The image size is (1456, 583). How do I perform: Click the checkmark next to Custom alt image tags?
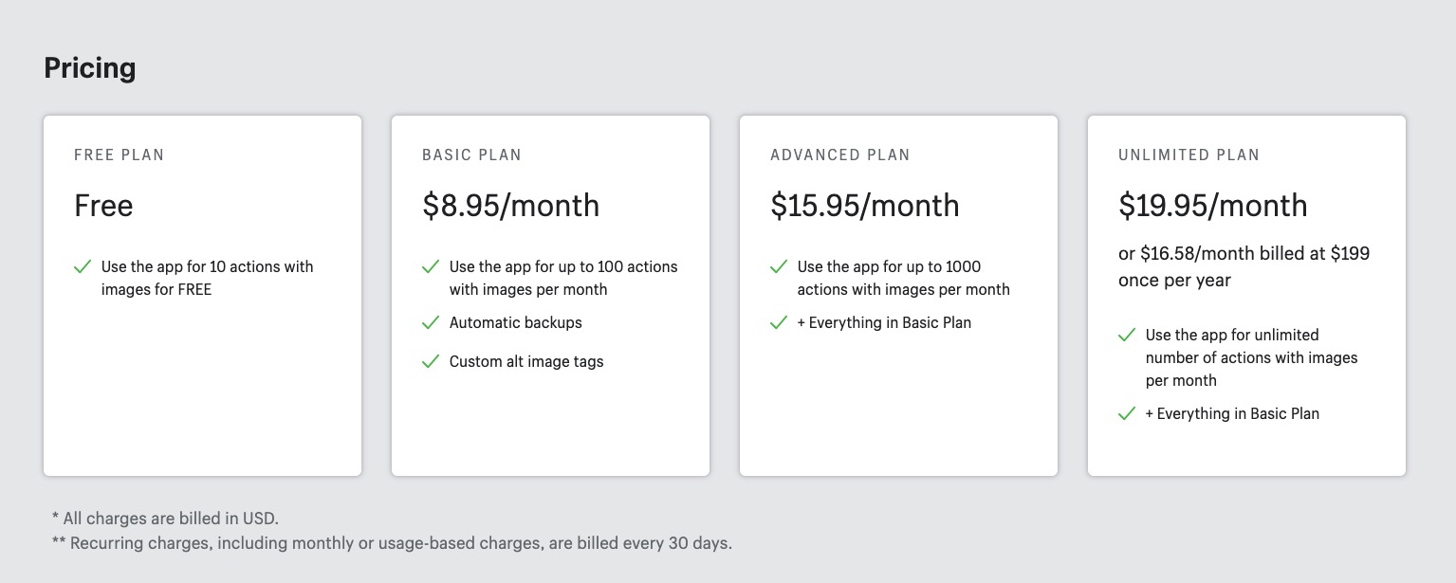[431, 362]
